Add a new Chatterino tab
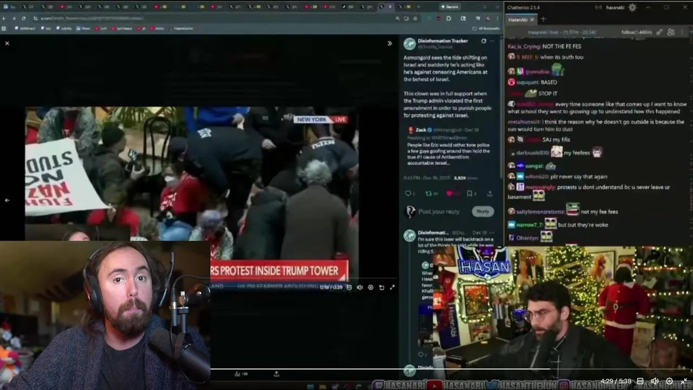The image size is (693, 390). pos(543,19)
